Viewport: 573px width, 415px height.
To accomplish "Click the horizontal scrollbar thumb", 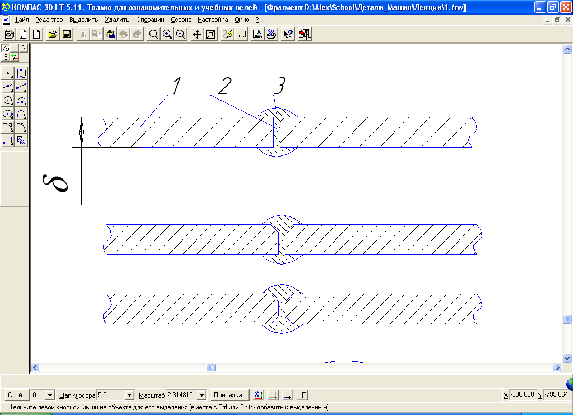I will coord(211,368).
